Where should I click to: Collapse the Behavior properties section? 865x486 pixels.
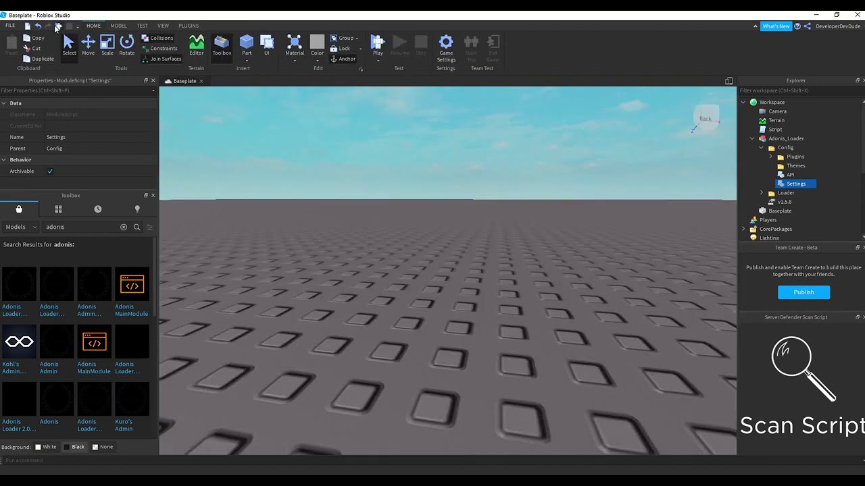[3, 160]
